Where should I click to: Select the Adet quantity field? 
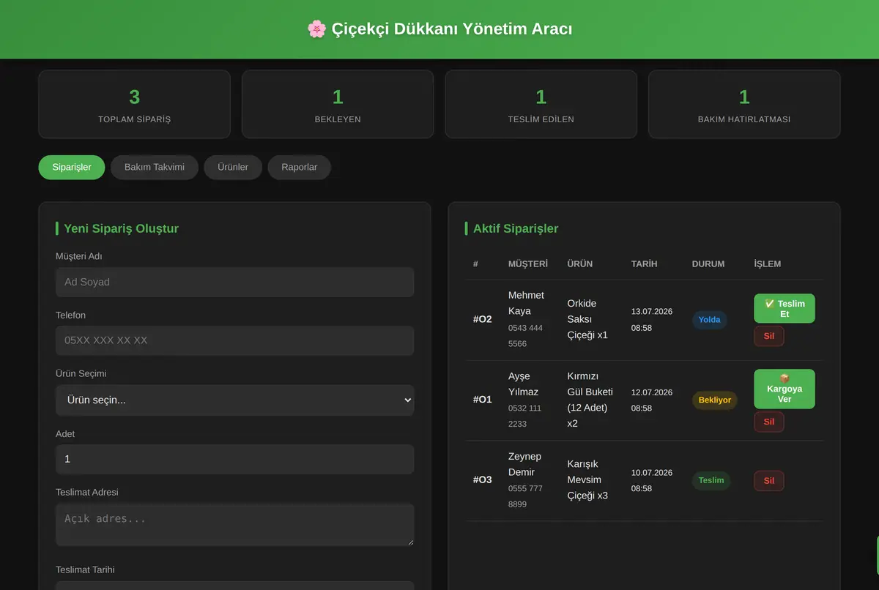click(x=234, y=459)
